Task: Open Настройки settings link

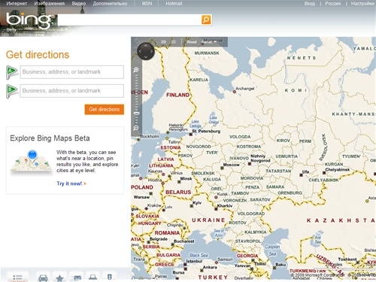Action: [362, 4]
